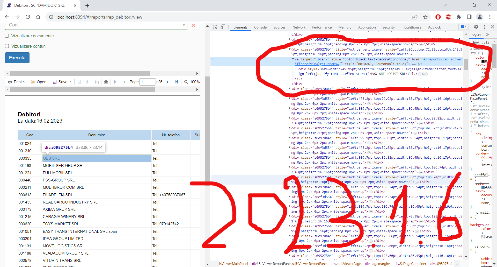Click the copy pages icon in viewer toolbar
The width and height of the screenshot is (497, 267).
click(x=97, y=82)
